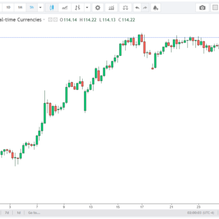Set range to 1d

[x=19, y=213]
